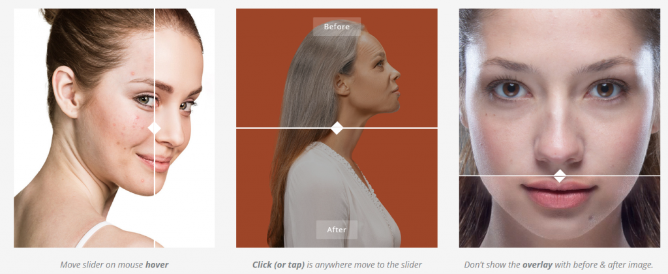Click the diamond handle on face close-up
The height and width of the screenshot is (274, 668).
[559, 175]
